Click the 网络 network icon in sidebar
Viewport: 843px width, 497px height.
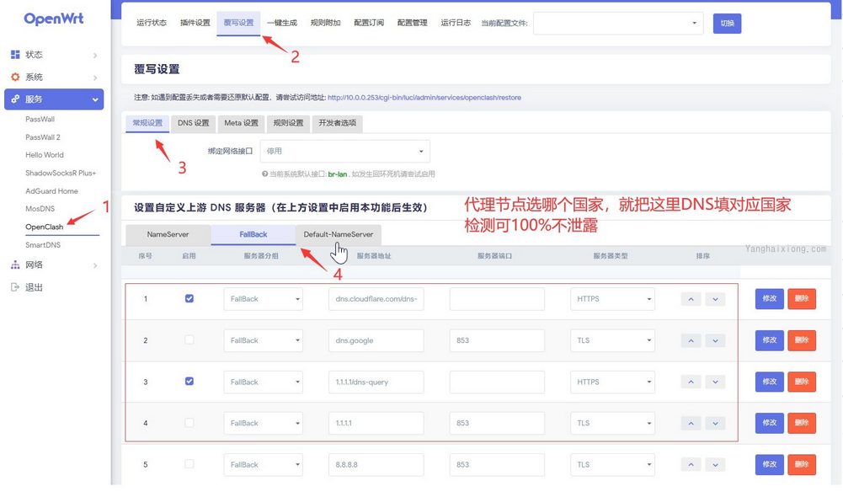(15, 265)
